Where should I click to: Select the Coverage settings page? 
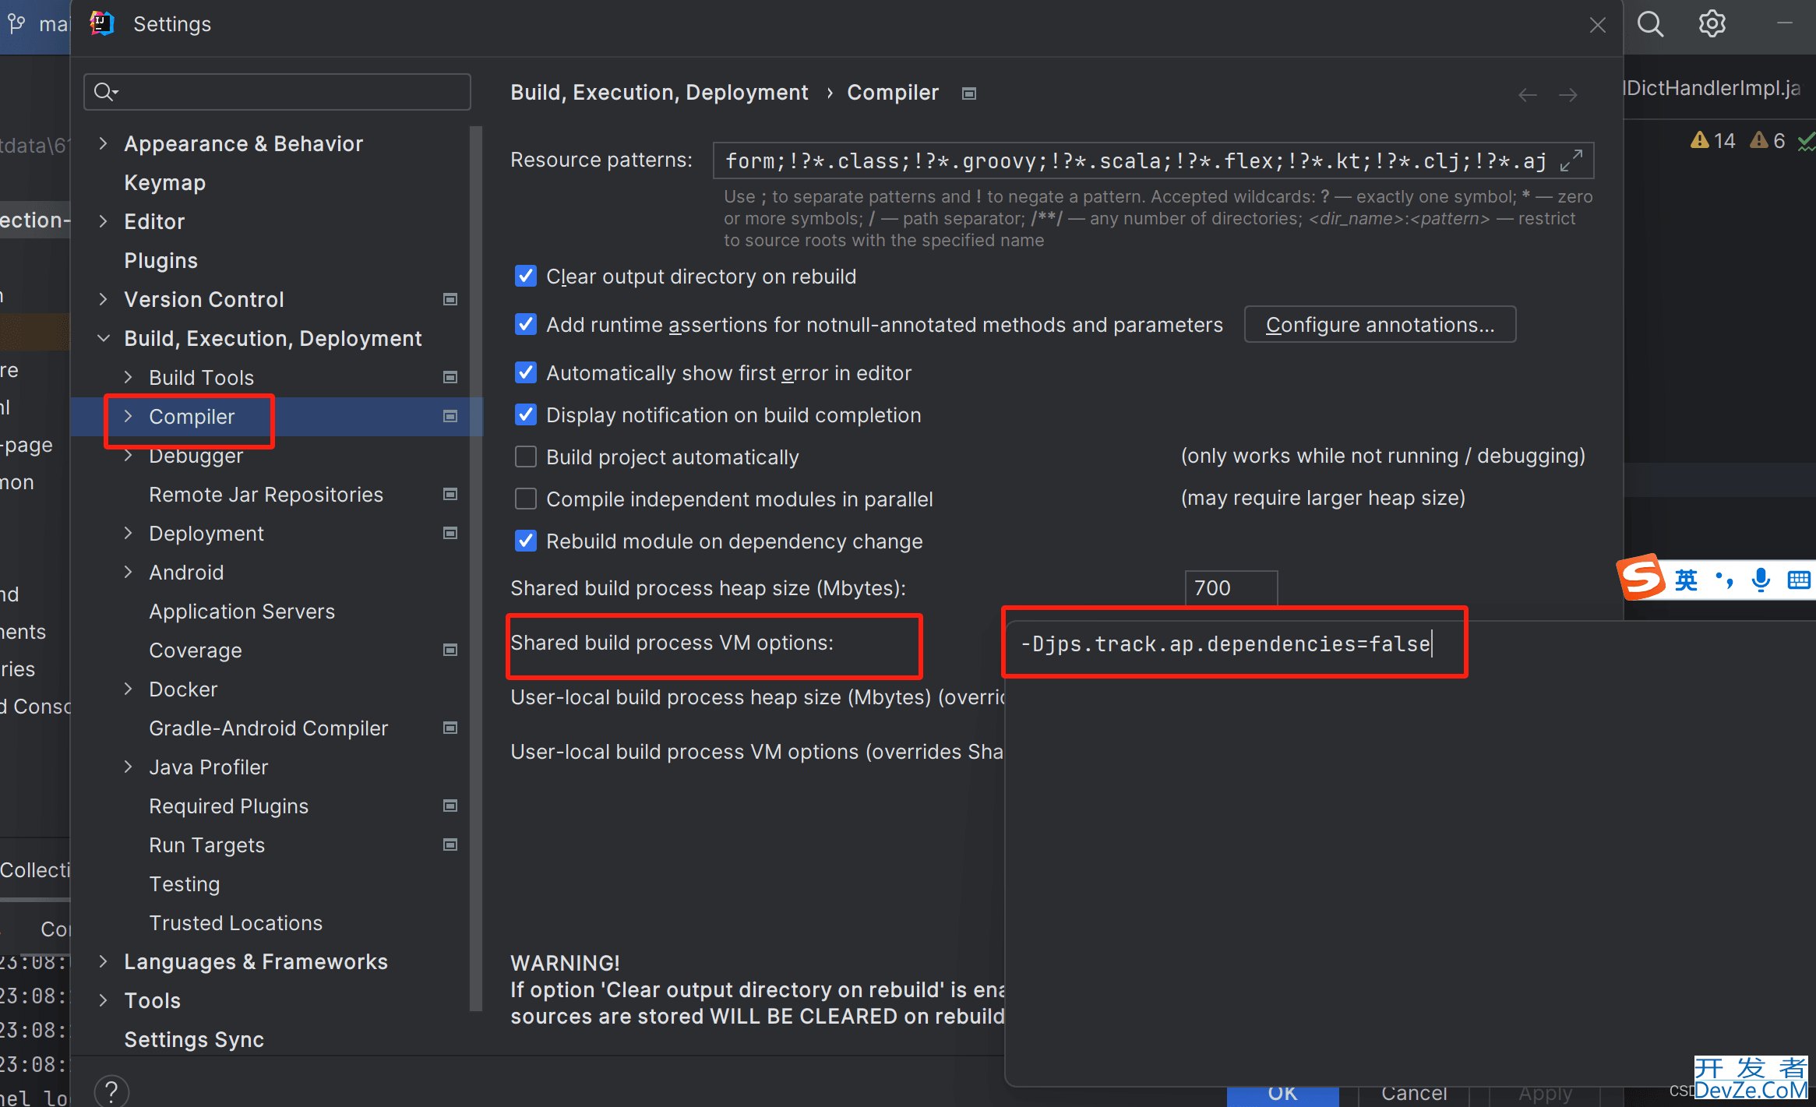click(x=196, y=650)
